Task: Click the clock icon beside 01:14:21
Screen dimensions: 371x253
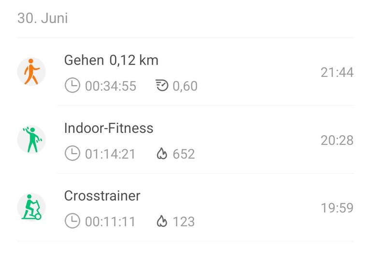Action: click(72, 153)
